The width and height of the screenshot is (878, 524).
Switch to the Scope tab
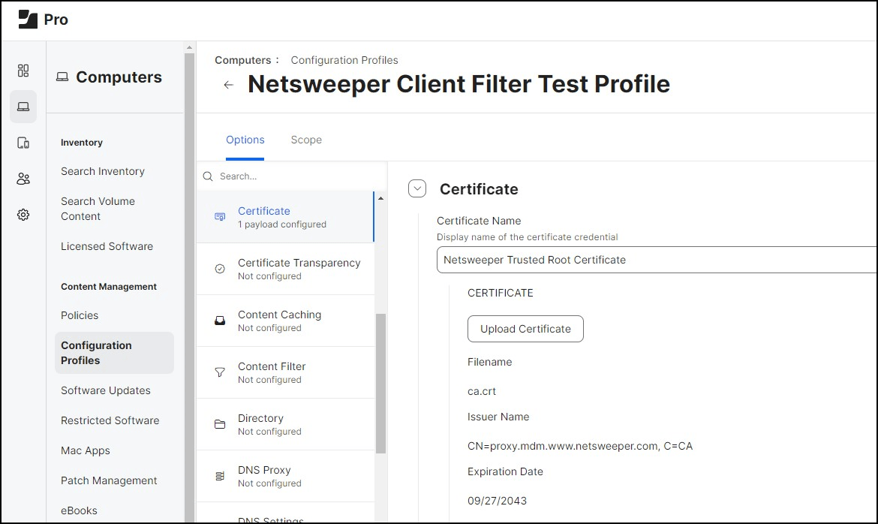point(306,140)
